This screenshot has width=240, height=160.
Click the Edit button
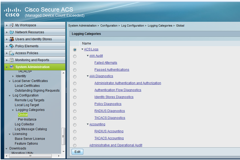(77, 152)
